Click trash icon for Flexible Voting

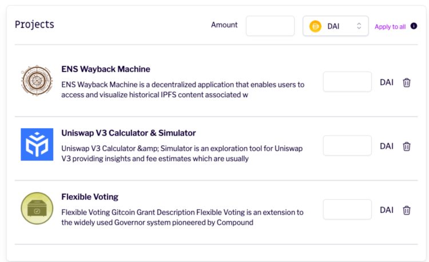tap(407, 210)
